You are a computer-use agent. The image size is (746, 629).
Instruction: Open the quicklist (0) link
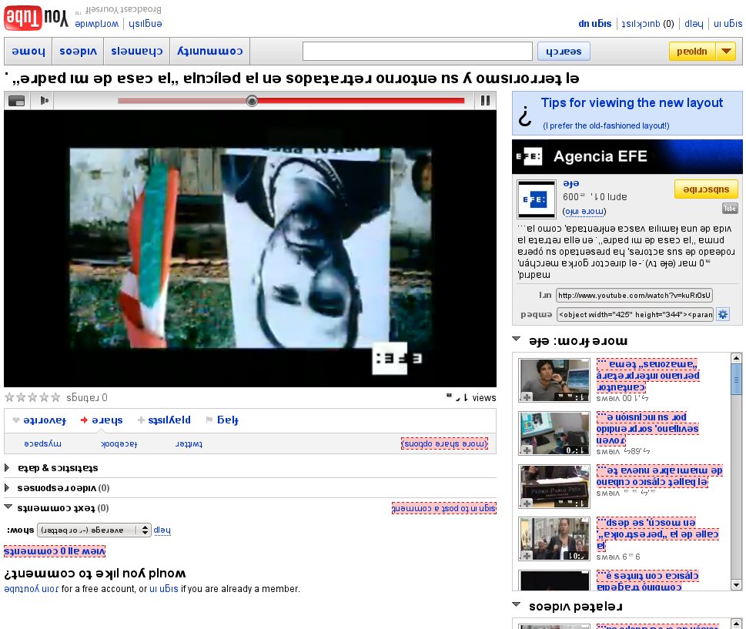(648, 23)
